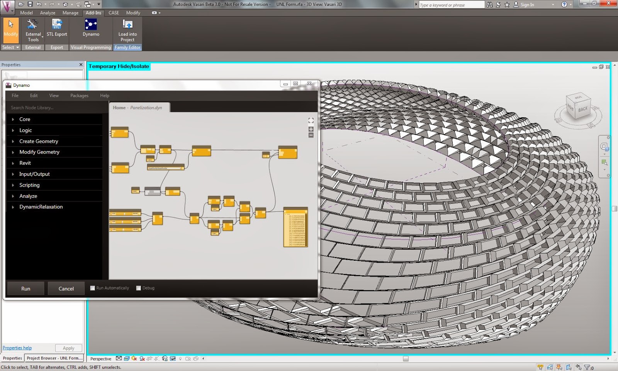Screen dimensions: 618x371
Task: Click zoom out minus on Dynamo canvas
Action: pos(311,135)
